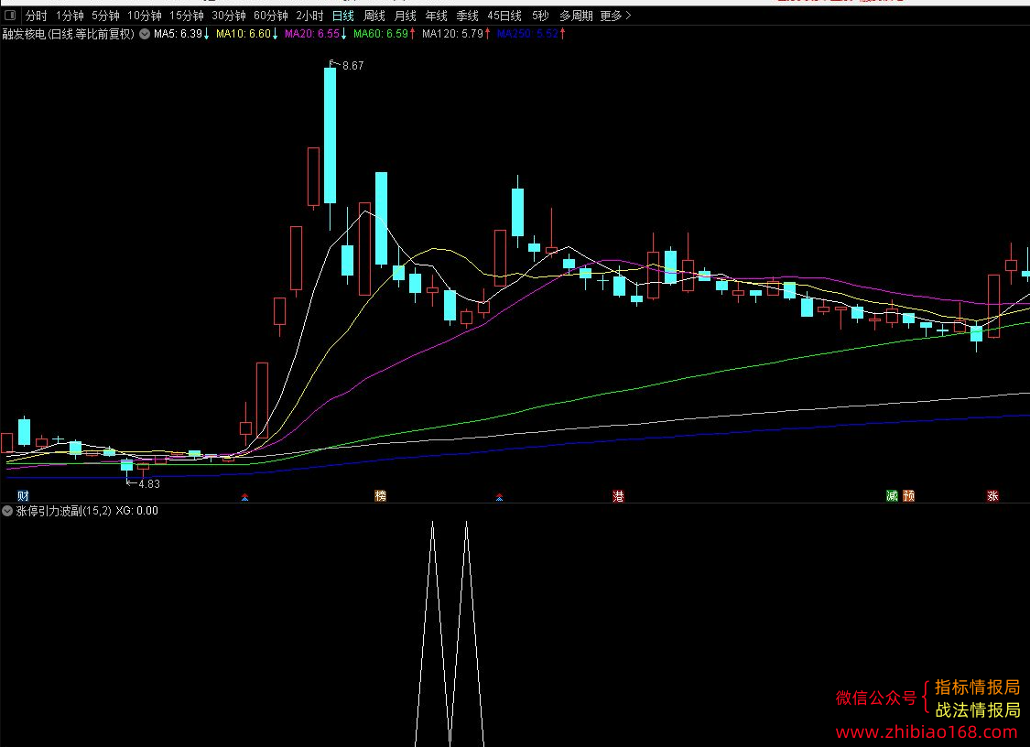
Task: Open the dropdown arrow beside 融发核电 title
Action: (x=145, y=34)
